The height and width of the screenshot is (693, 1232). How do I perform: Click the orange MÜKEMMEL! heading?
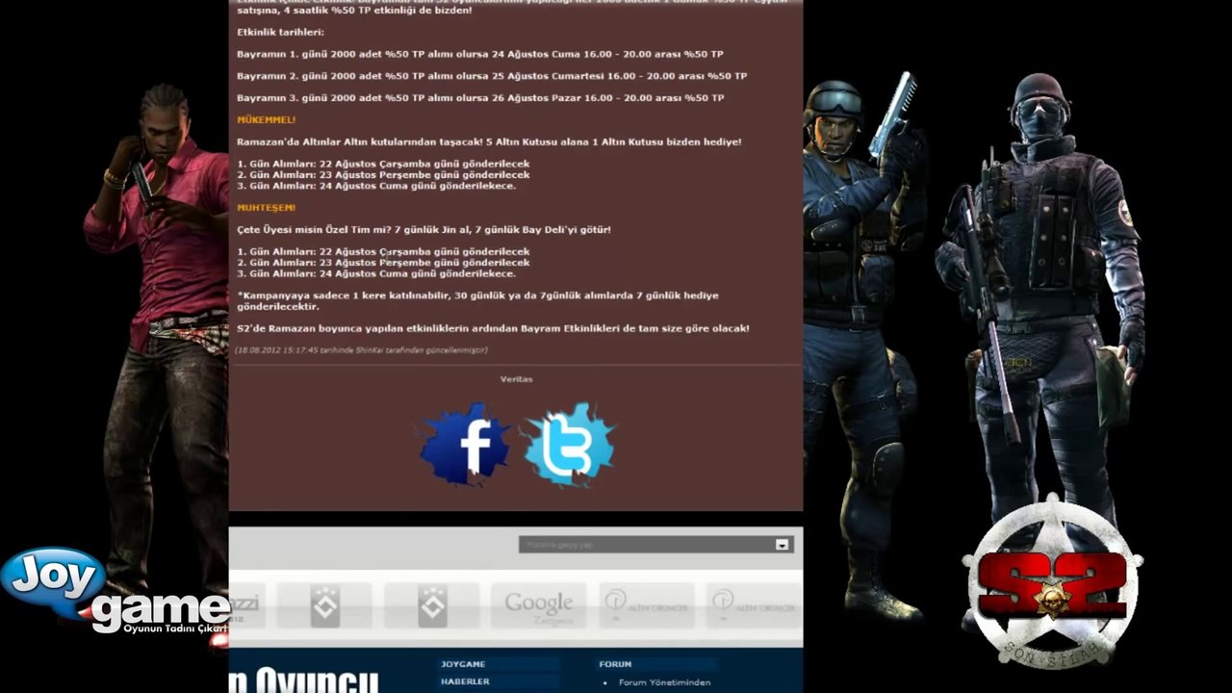267,119
